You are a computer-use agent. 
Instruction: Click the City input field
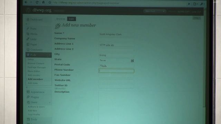click(x=116, y=55)
